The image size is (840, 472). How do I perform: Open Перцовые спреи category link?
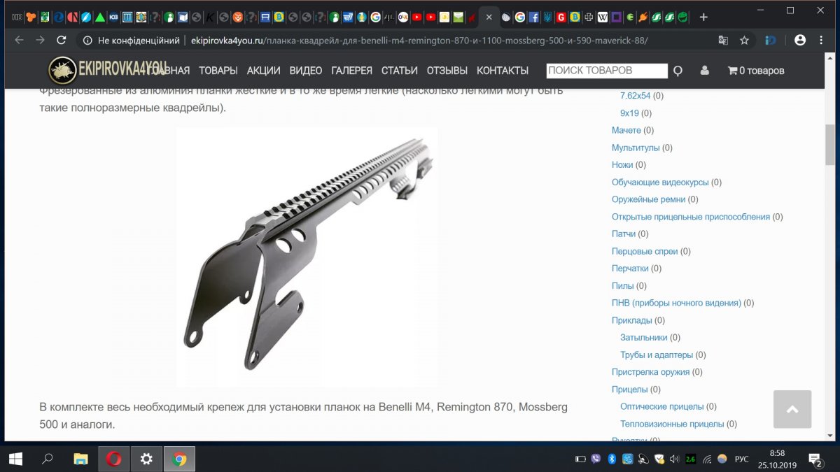[x=645, y=252]
